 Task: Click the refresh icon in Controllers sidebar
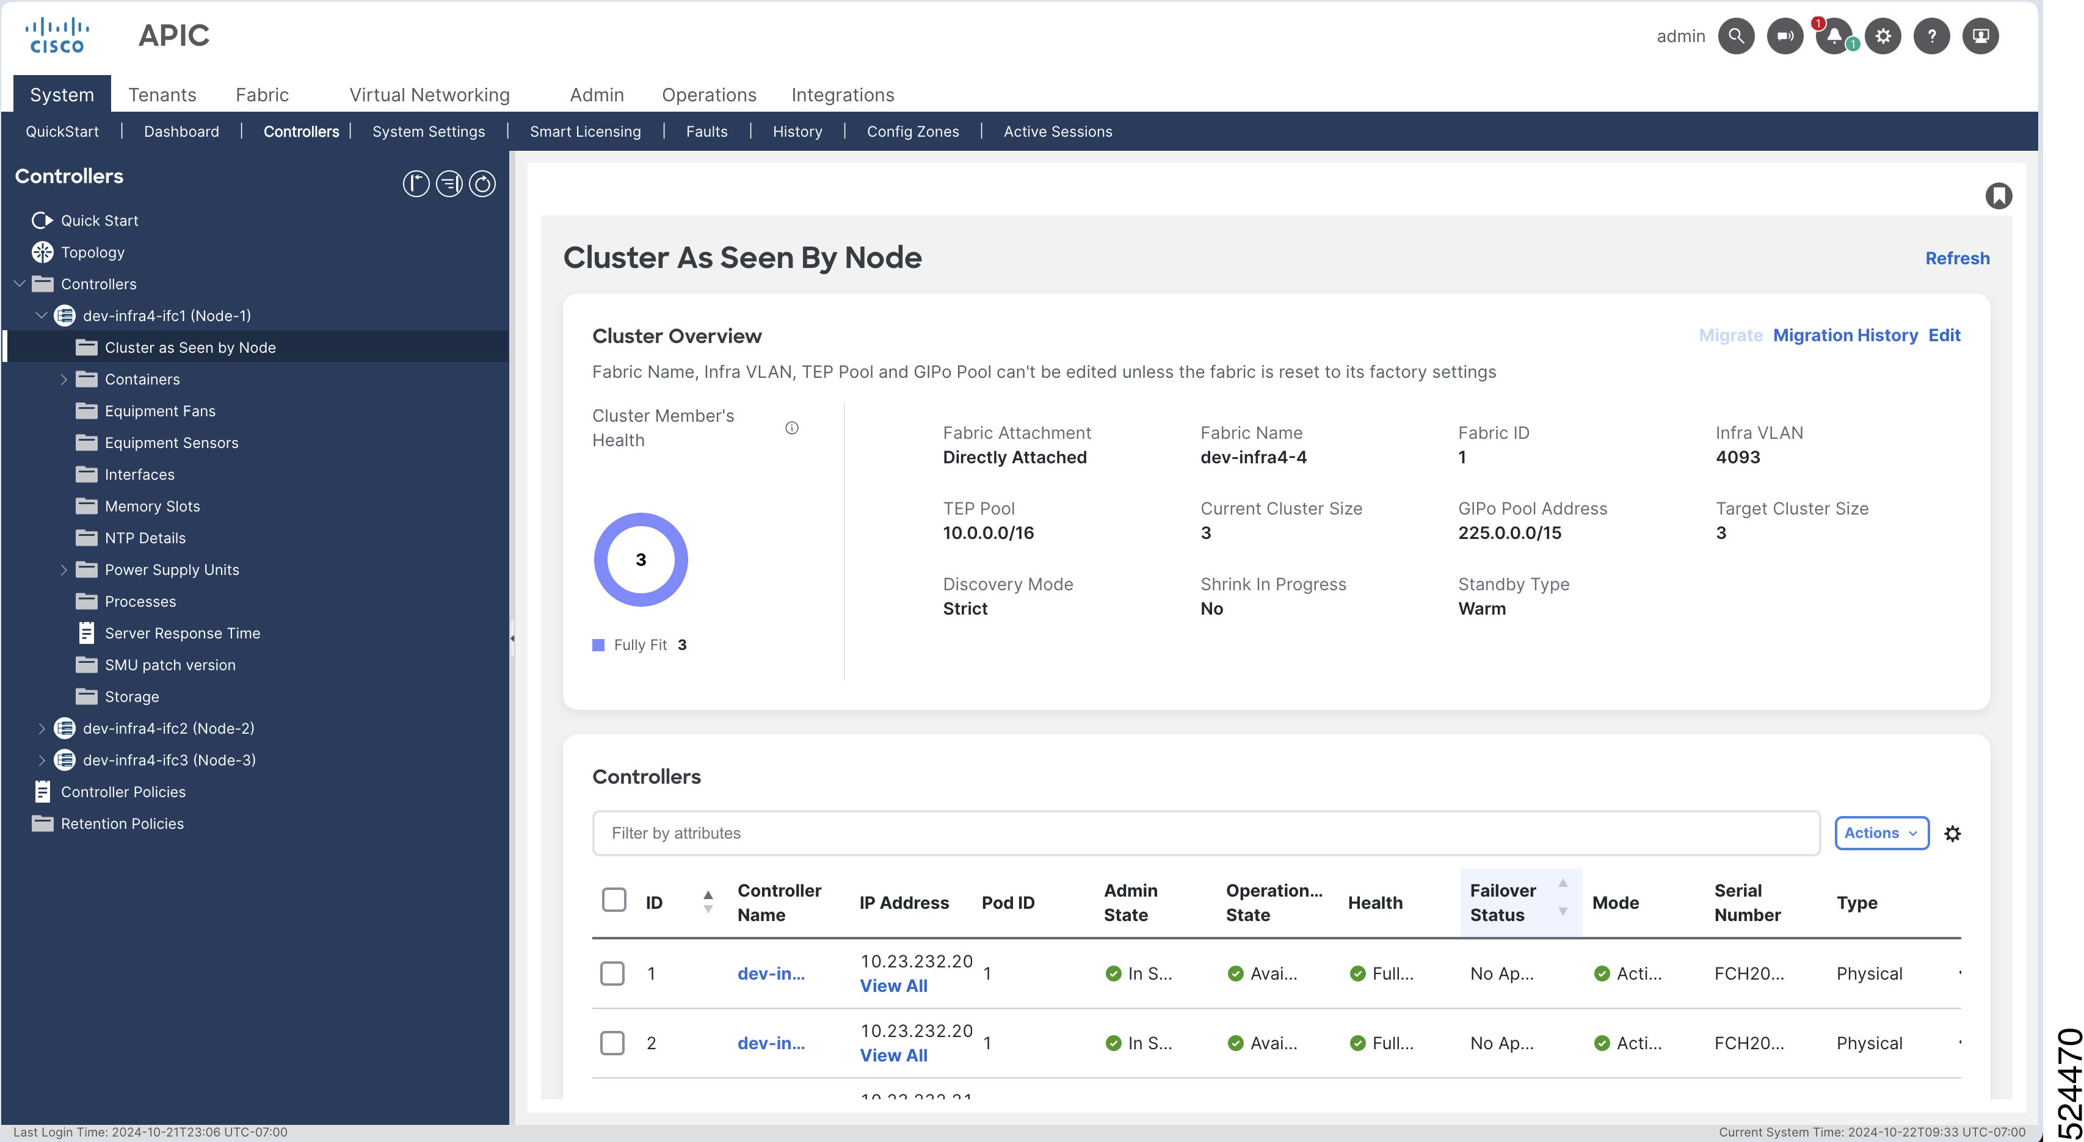pos(482,184)
